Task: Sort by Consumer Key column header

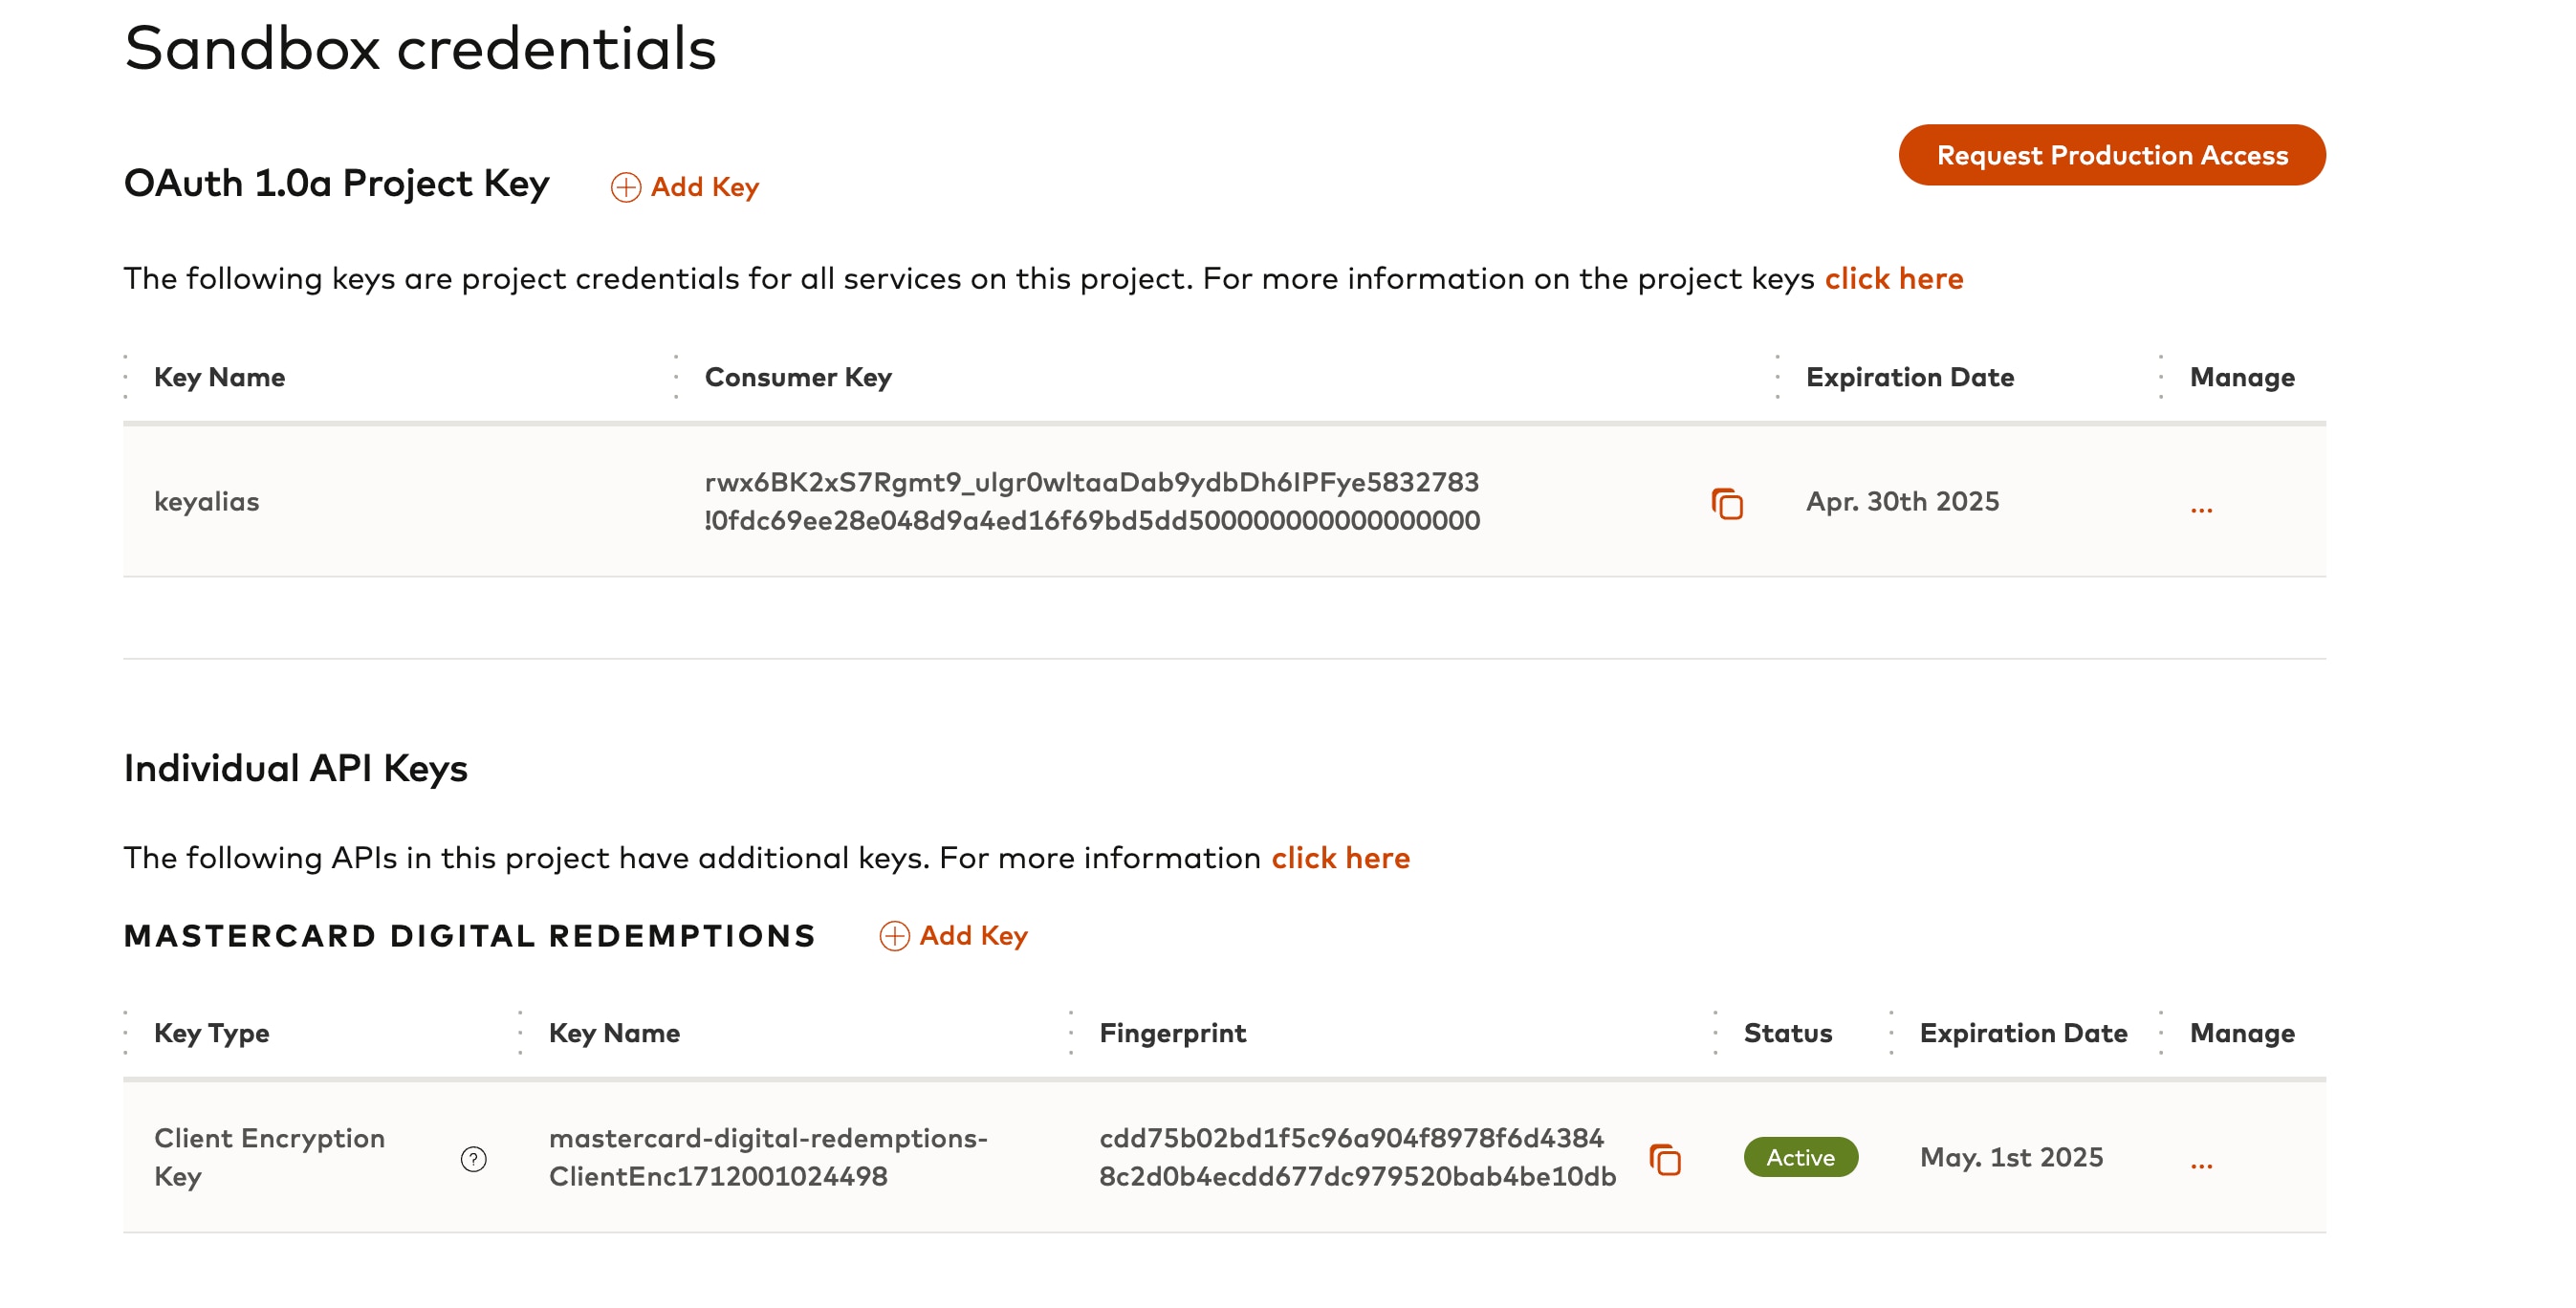Action: [x=797, y=377]
